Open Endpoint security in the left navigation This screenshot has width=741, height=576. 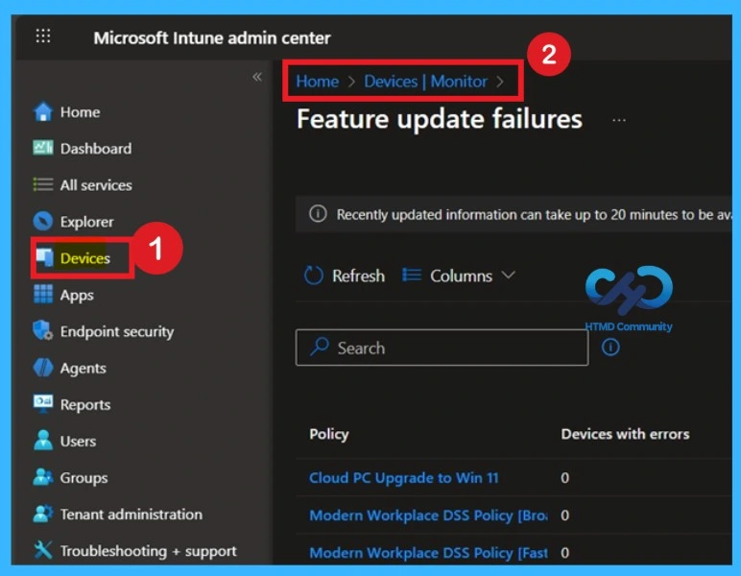117,332
